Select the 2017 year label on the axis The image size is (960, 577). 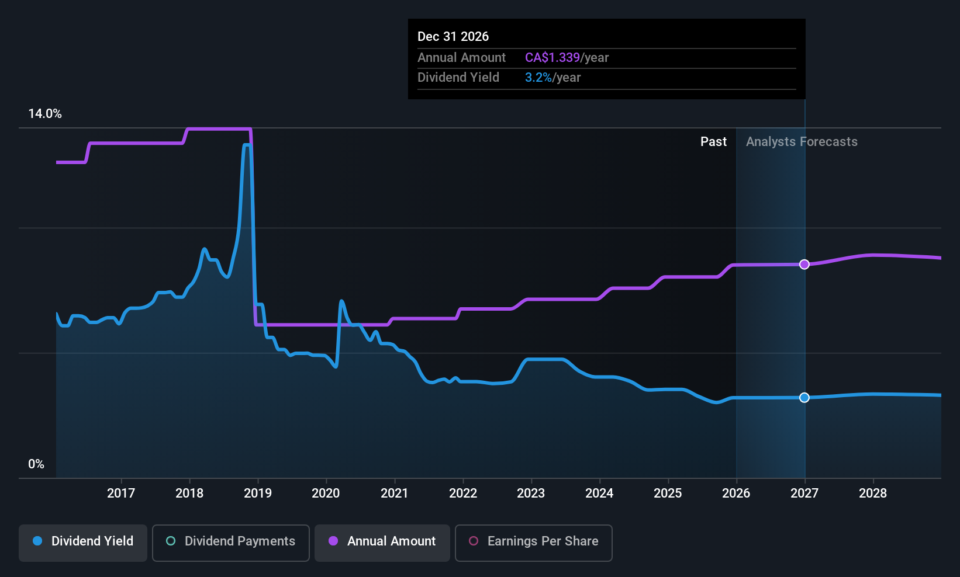coord(121,493)
